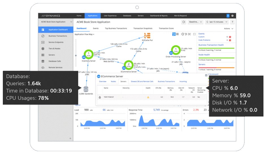Click the red alert icon beside Custom
Screen dimensions: 266x154
point(230,37)
